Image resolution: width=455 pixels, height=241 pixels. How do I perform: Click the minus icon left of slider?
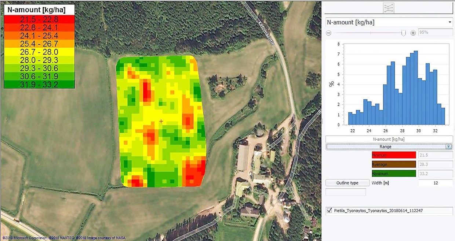329,33
